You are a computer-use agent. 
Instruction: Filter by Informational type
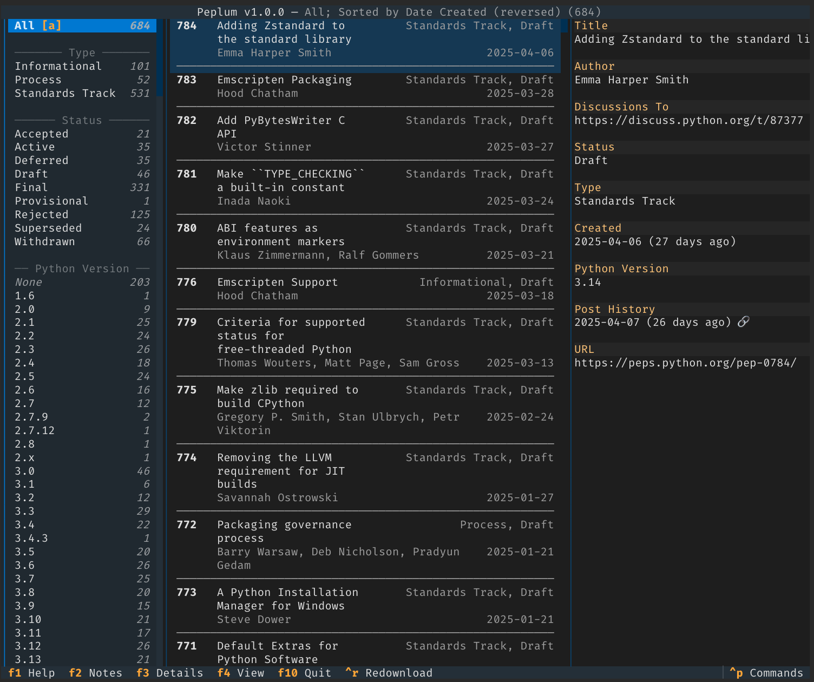point(82,66)
